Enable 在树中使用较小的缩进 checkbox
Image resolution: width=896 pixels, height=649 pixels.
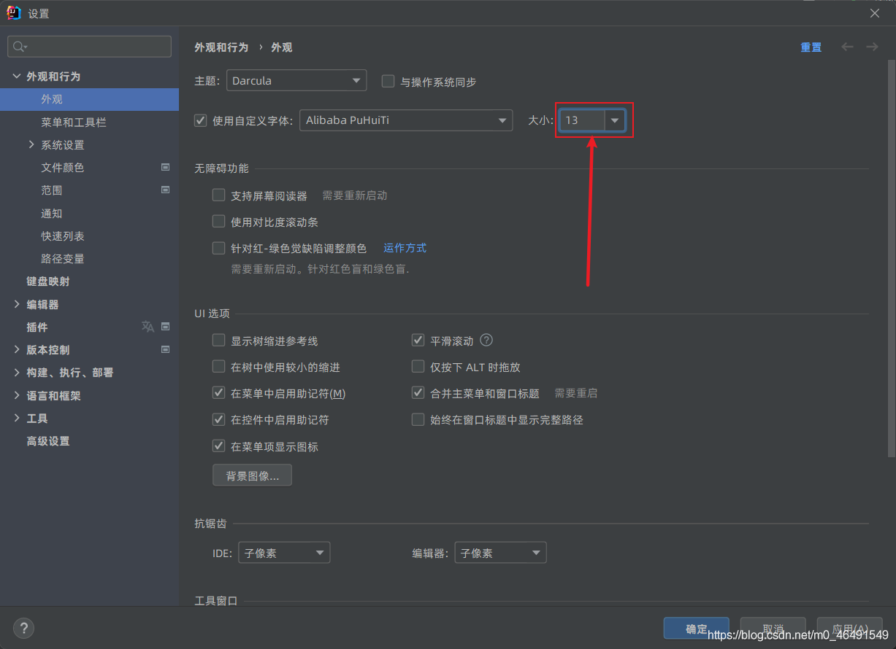tap(218, 366)
